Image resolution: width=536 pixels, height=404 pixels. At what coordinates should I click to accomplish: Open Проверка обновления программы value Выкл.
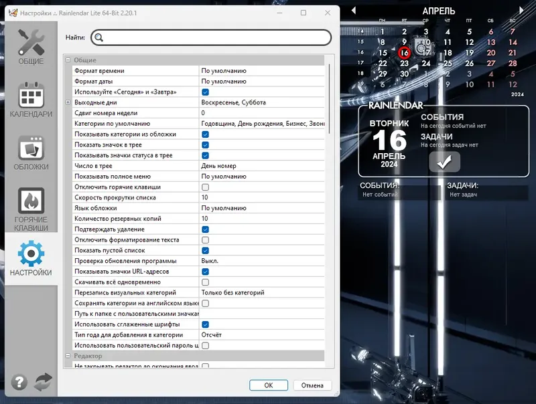(262, 261)
